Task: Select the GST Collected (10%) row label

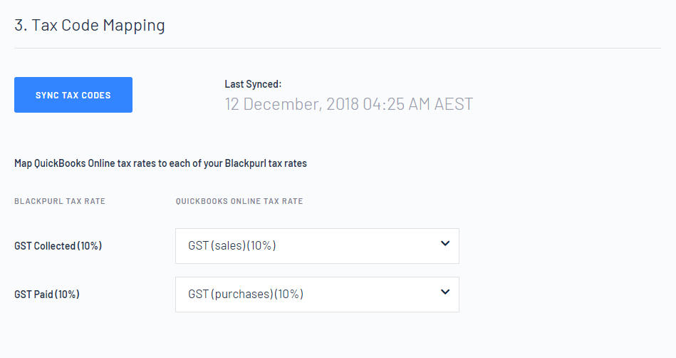Action: coord(58,246)
